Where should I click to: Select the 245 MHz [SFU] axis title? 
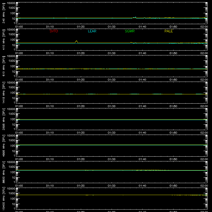(x=3, y=13)
